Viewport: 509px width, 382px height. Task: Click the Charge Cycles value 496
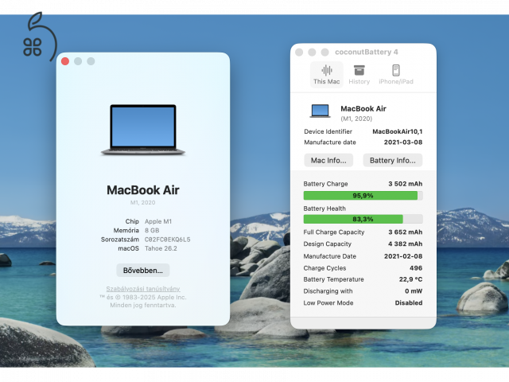(416, 268)
